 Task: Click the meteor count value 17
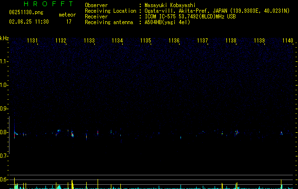pos(69,22)
